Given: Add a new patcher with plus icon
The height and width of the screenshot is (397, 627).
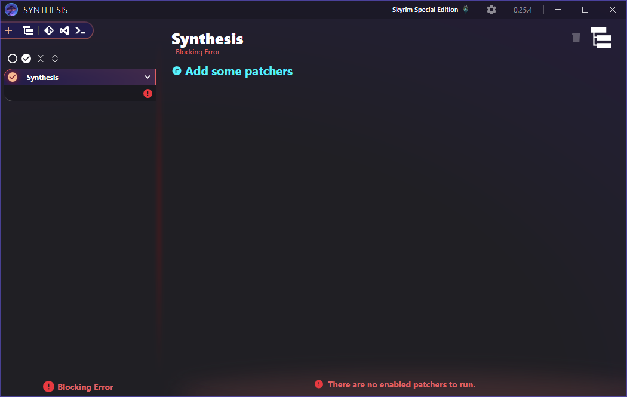Looking at the screenshot, I should [8, 31].
